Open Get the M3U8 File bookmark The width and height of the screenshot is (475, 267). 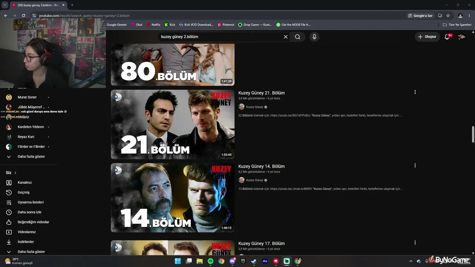click(x=293, y=25)
